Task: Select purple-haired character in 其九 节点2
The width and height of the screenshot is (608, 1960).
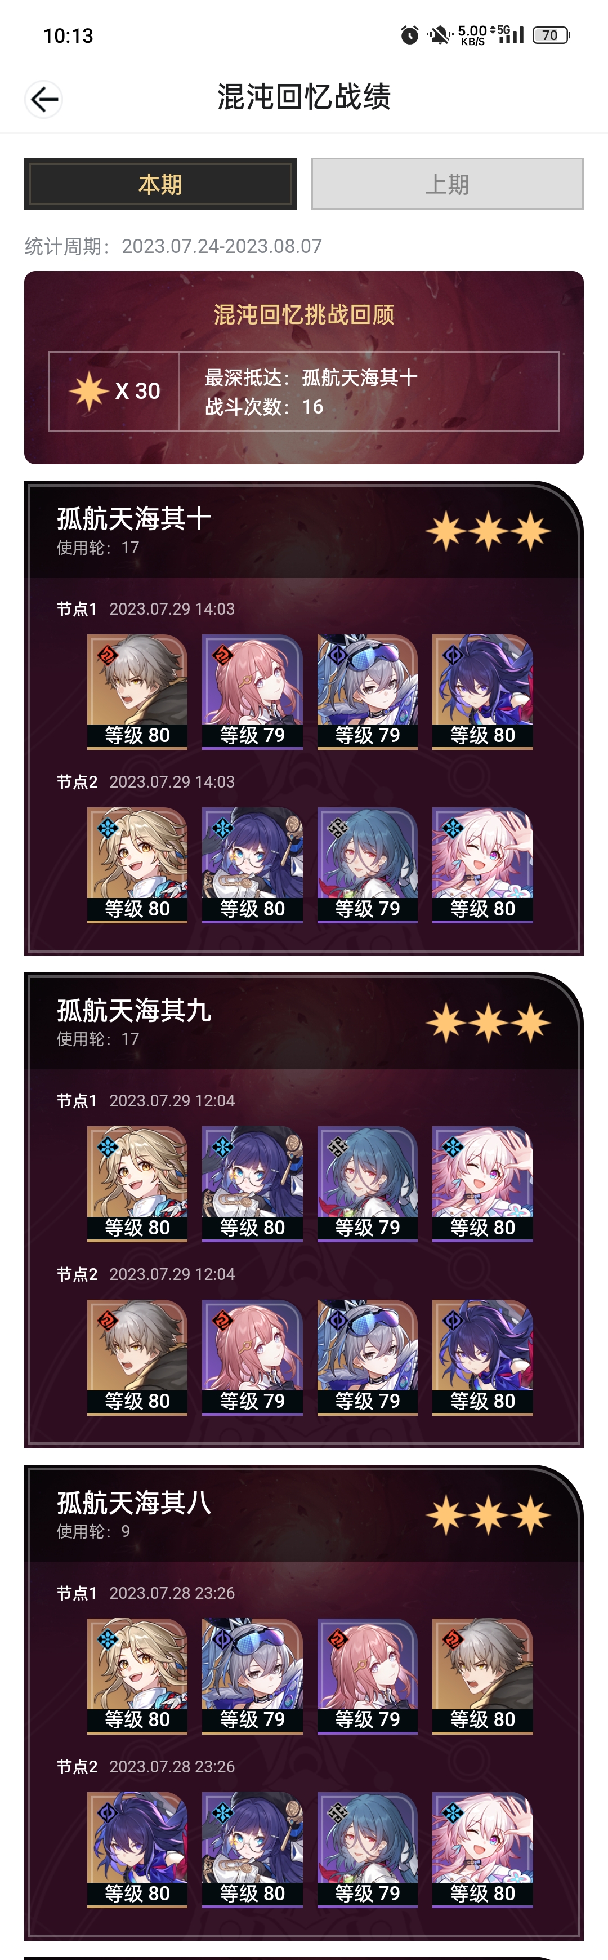Action: tap(482, 1357)
